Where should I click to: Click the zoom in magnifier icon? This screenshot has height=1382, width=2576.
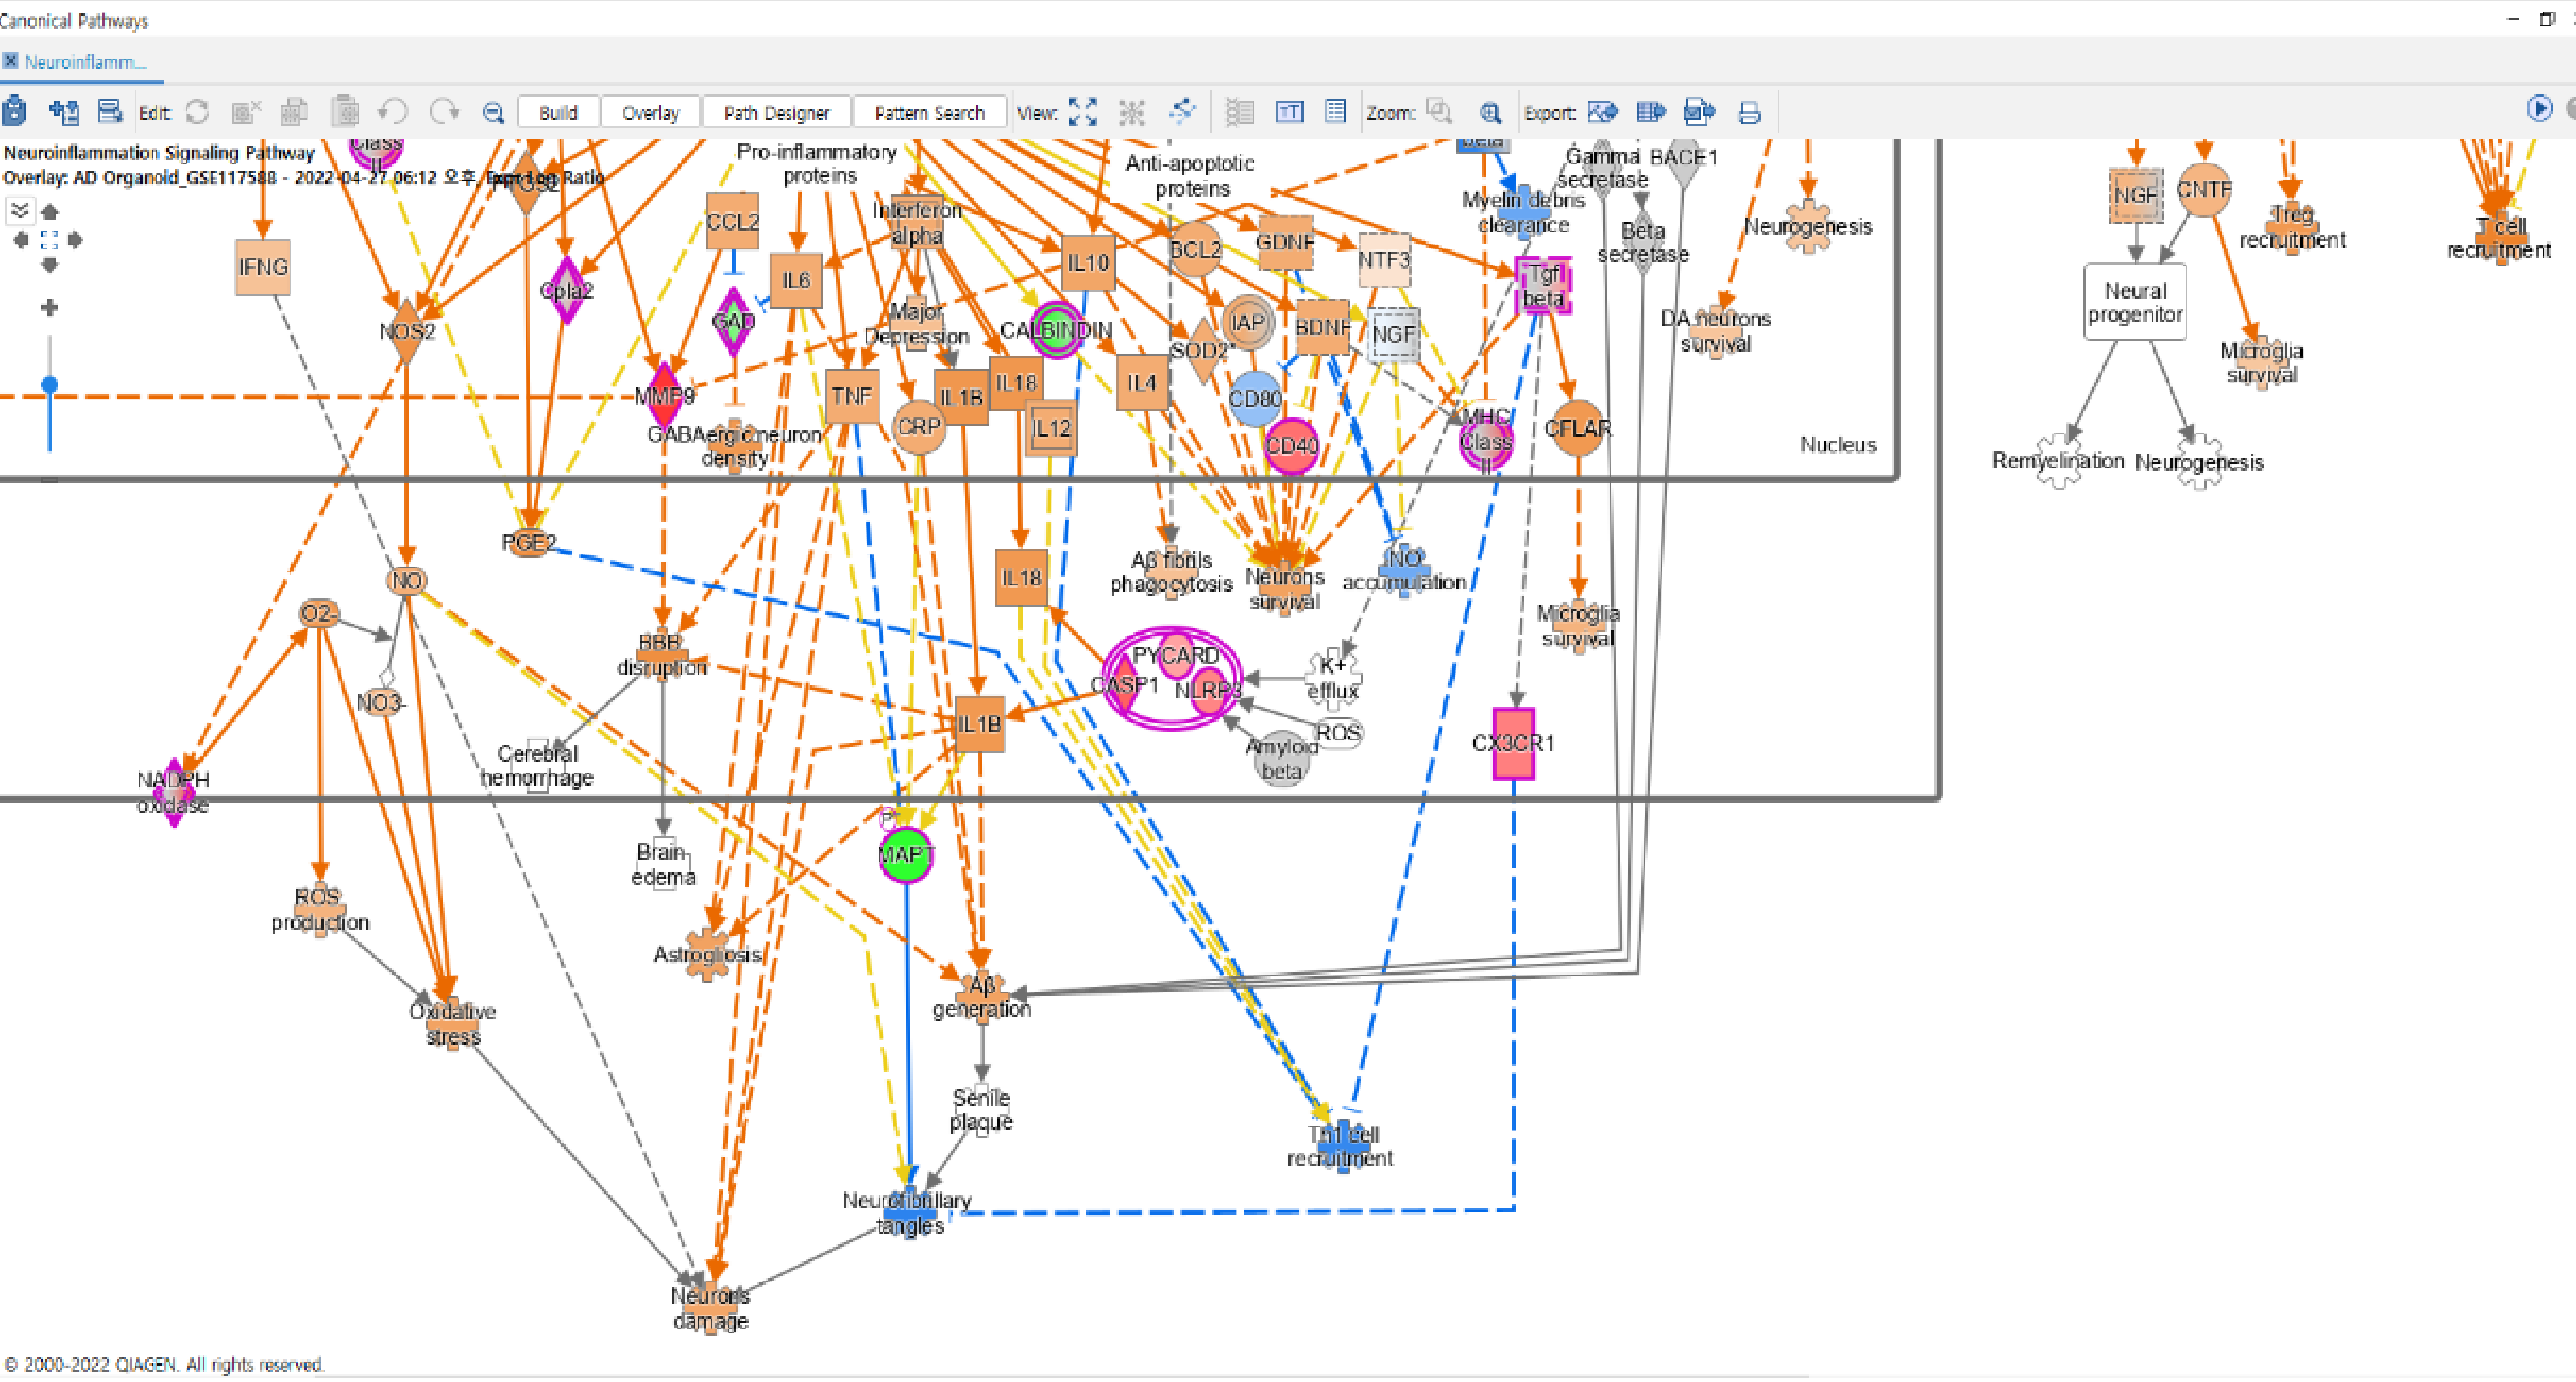(x=1490, y=113)
